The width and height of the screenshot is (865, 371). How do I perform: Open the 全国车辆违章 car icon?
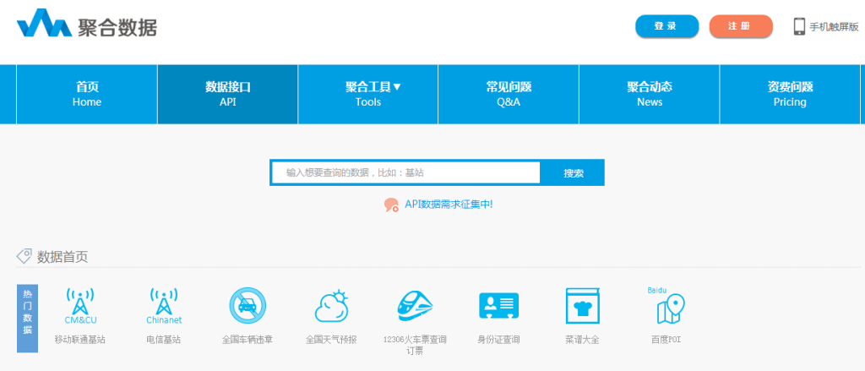pyautogui.click(x=248, y=305)
